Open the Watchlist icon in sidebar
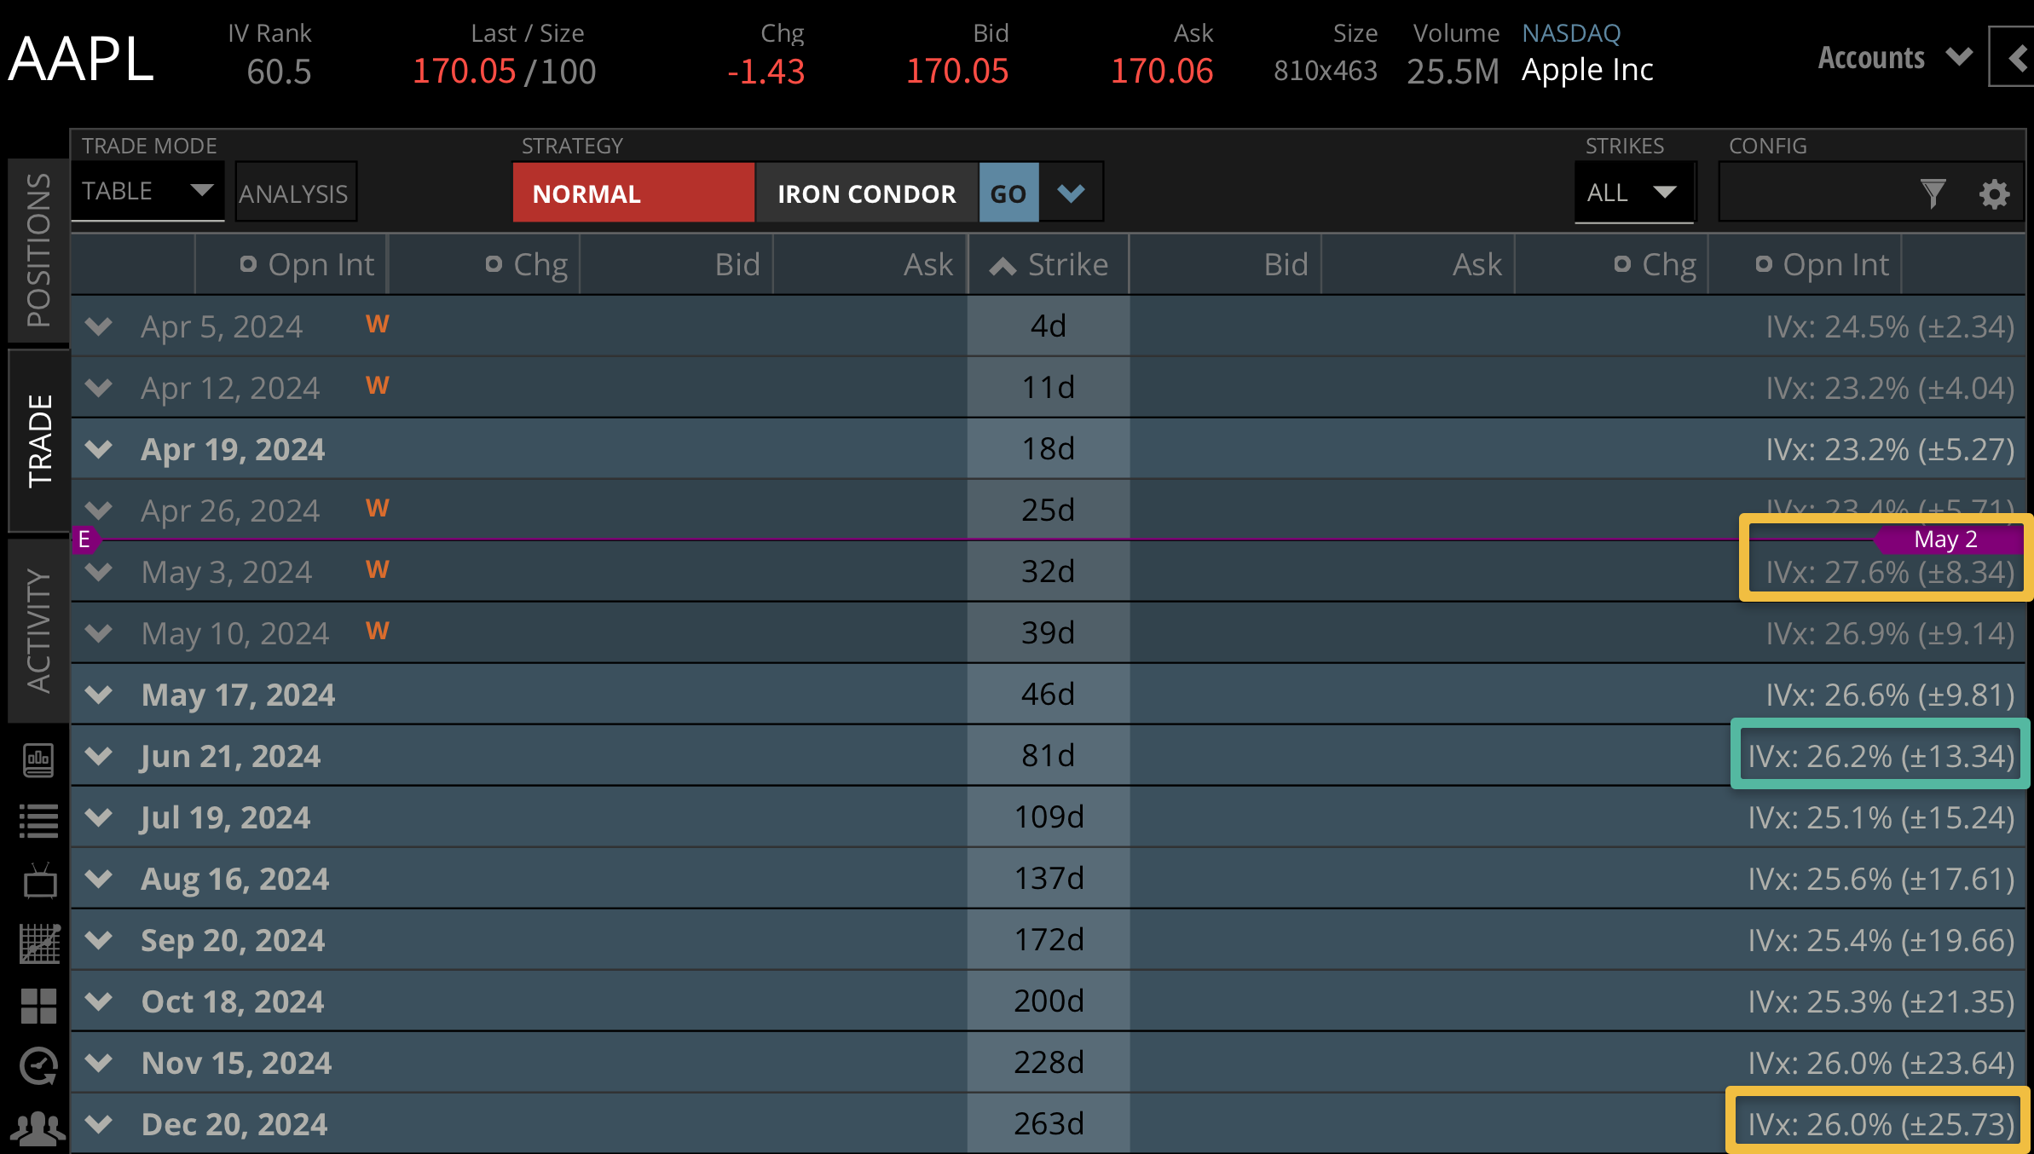The width and height of the screenshot is (2034, 1154). point(38,819)
